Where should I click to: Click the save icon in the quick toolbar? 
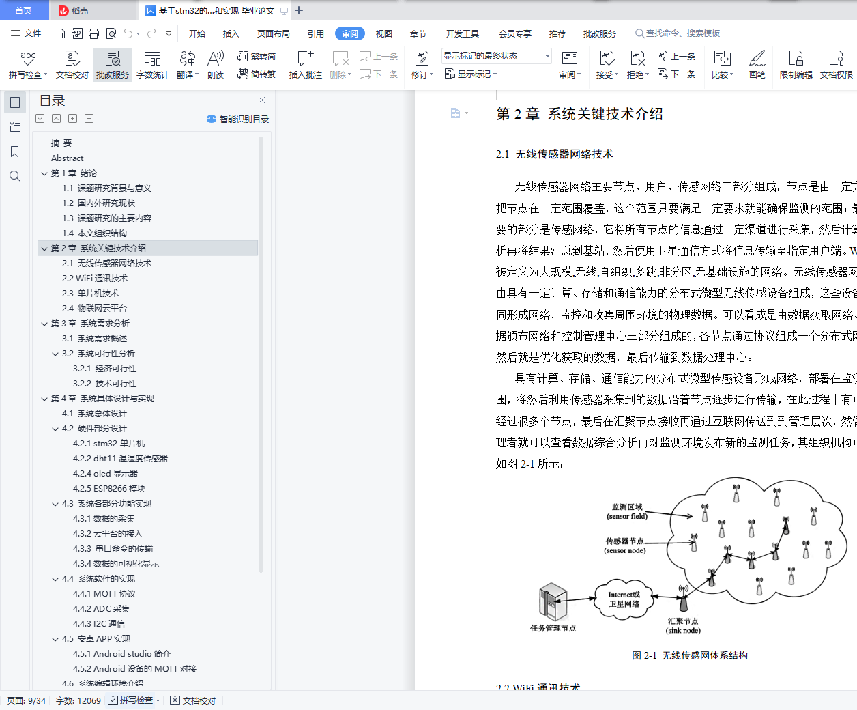[59, 33]
